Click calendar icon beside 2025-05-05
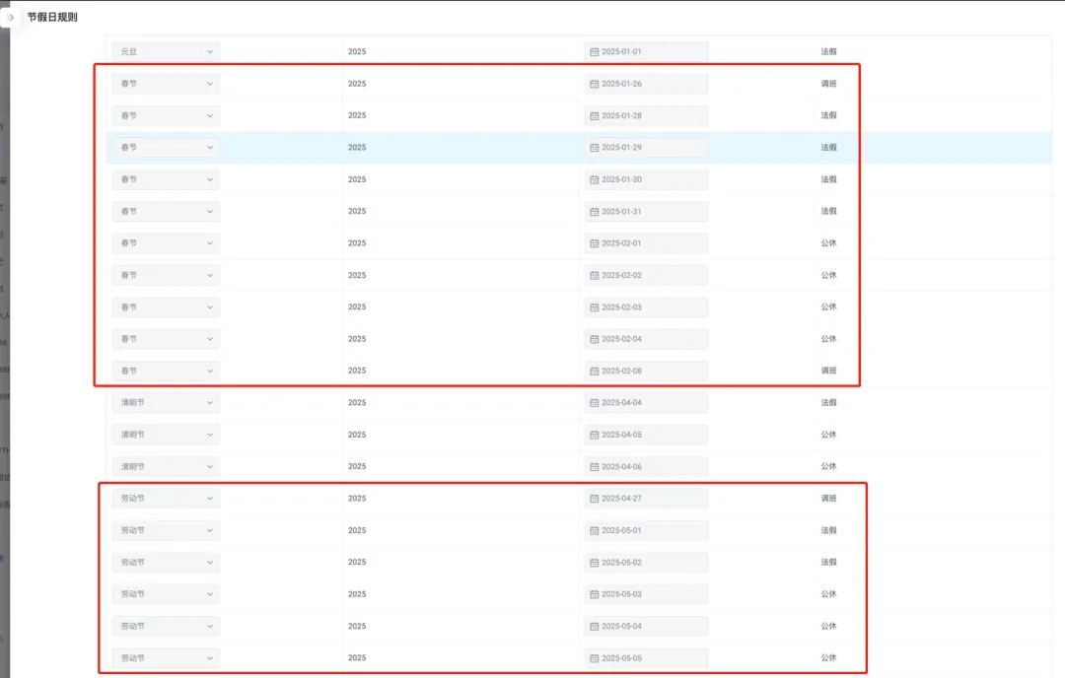 (x=594, y=658)
